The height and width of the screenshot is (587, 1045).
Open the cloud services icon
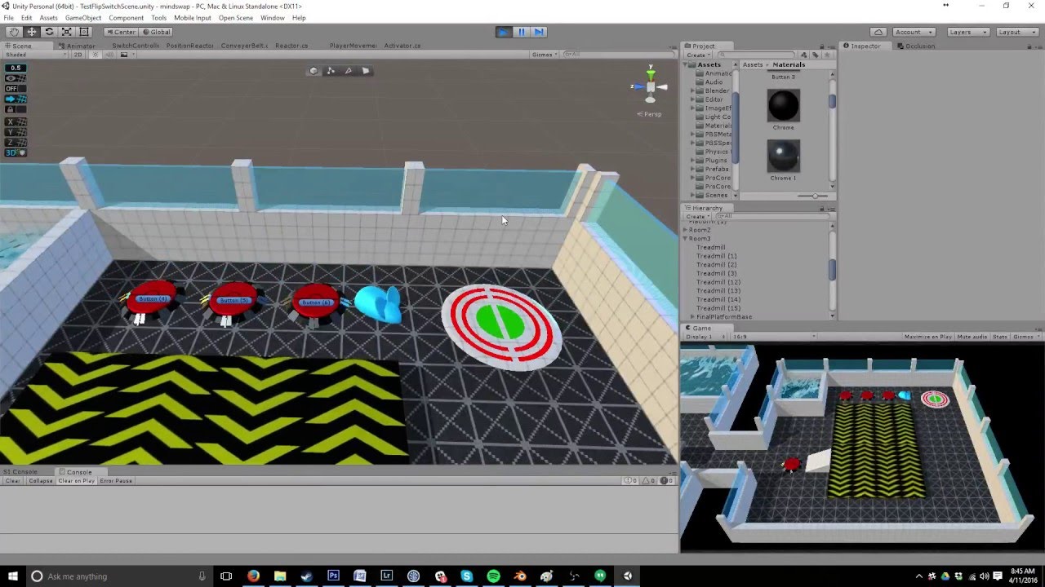[878, 32]
